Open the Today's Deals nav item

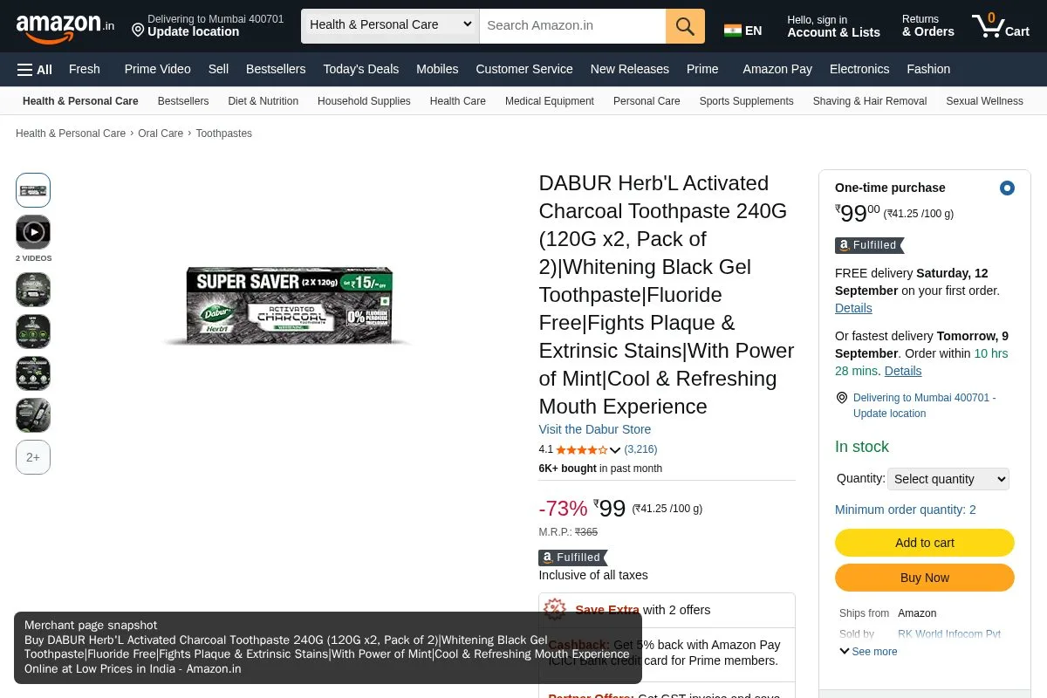[x=360, y=69]
